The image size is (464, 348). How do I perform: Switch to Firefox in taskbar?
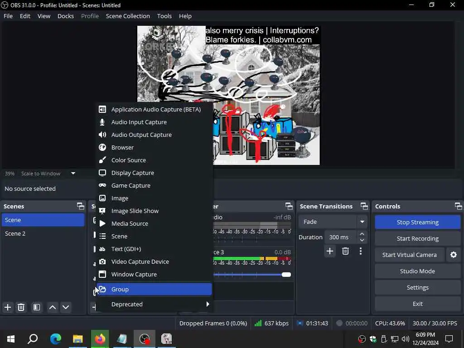[100, 339]
